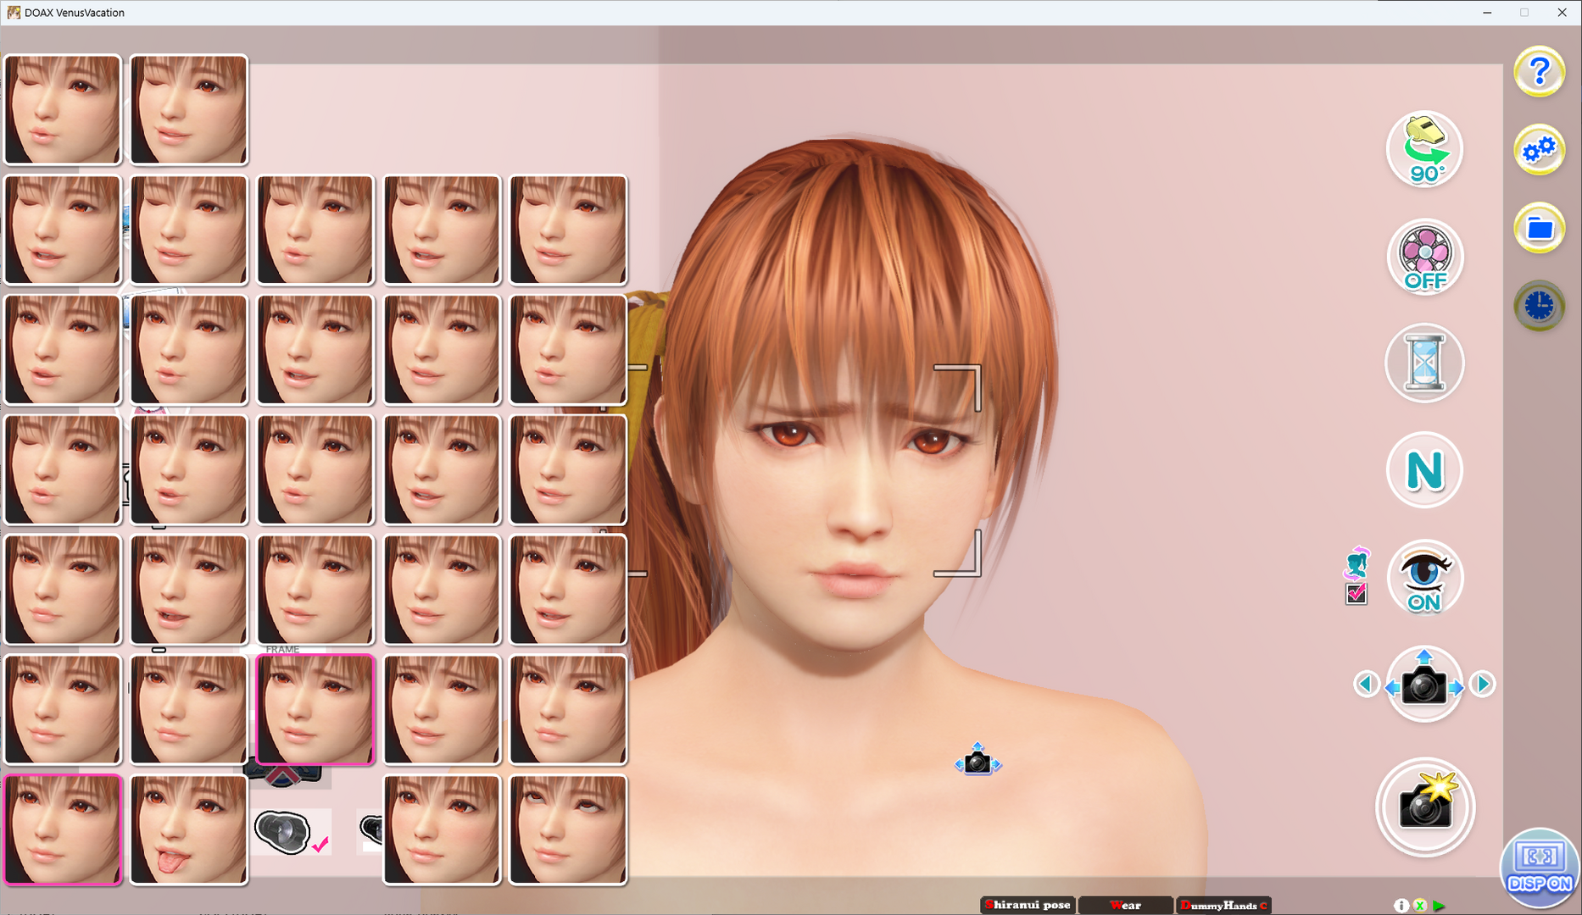Select the pink-framed expression thumbnail below FRAME label
Viewport: 1582px width, 915px height.
tap(315, 710)
